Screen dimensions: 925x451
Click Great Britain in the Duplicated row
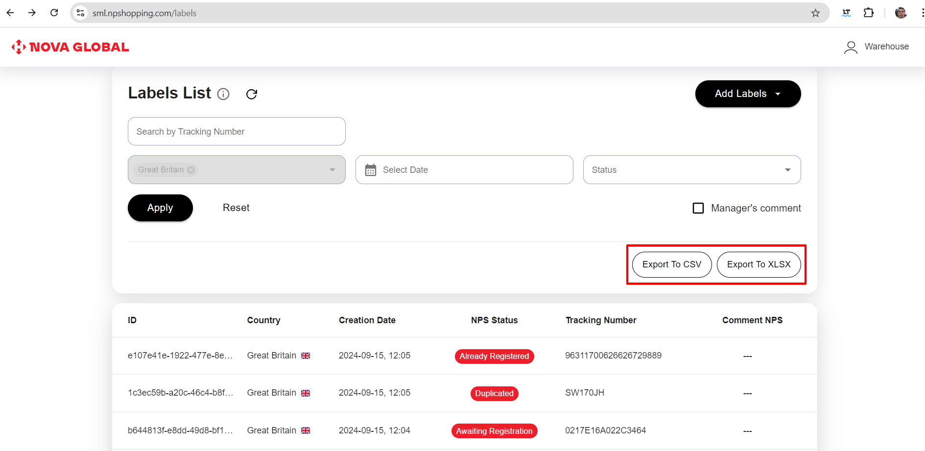272,393
